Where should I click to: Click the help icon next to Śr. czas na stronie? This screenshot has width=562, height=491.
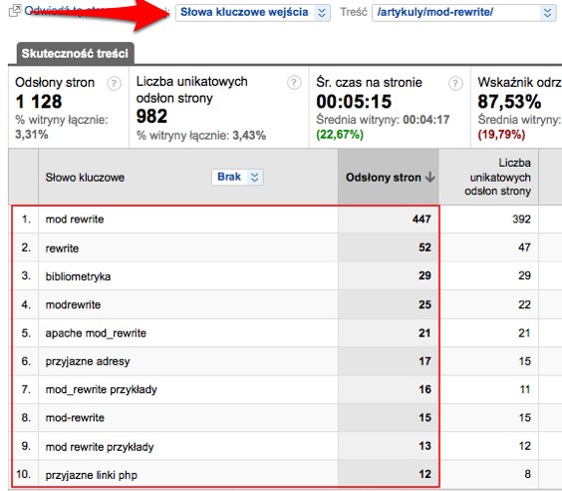point(455,83)
